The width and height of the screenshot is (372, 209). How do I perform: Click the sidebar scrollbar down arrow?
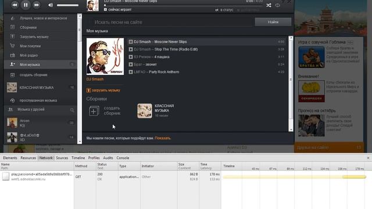[x=80, y=142]
